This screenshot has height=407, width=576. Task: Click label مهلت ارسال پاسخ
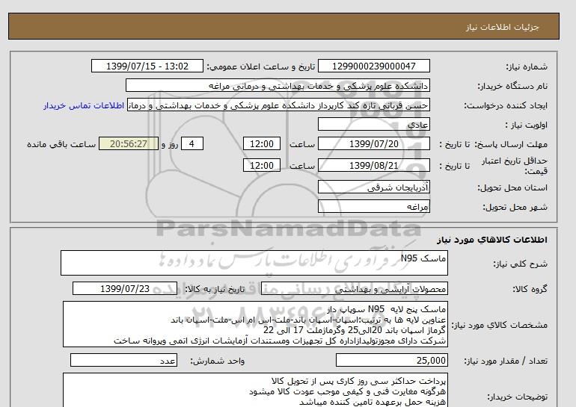click(x=512, y=144)
